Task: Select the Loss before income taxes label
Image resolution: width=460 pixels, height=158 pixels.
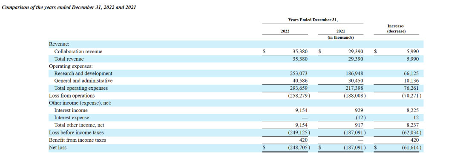Action: pos(76,132)
